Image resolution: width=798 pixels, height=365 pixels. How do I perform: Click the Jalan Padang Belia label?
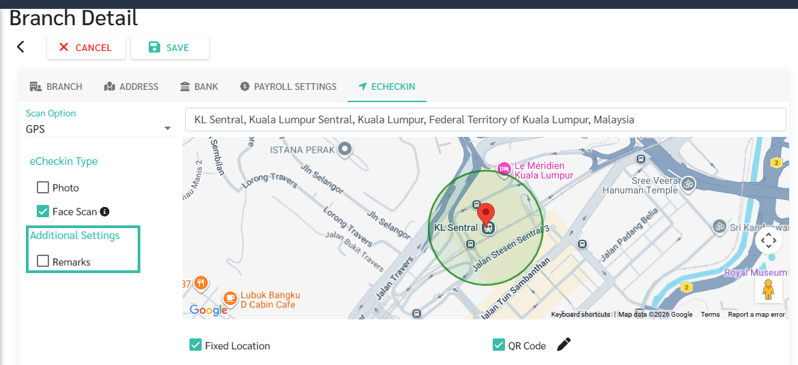pyautogui.click(x=628, y=236)
